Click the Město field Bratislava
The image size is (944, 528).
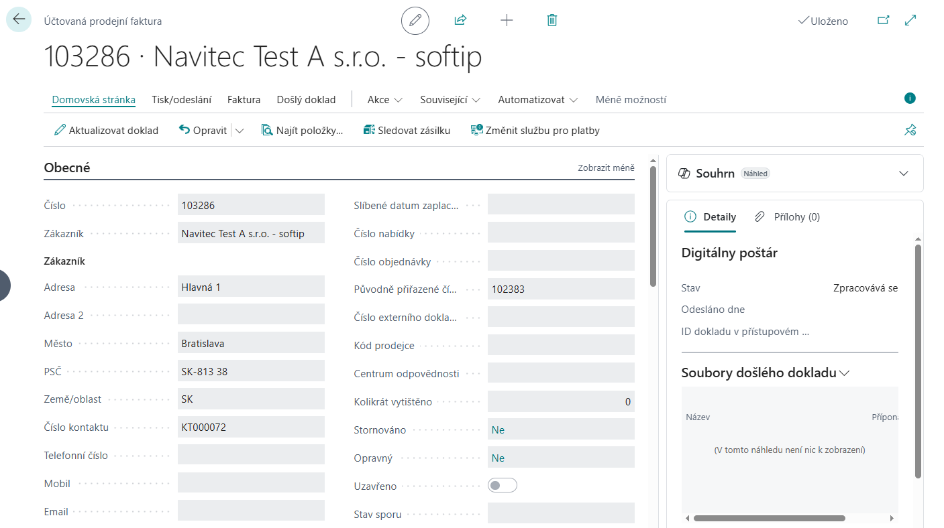251,343
